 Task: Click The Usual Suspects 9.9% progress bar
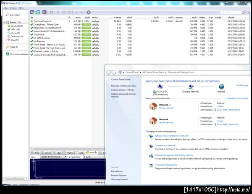click(x=86, y=21)
